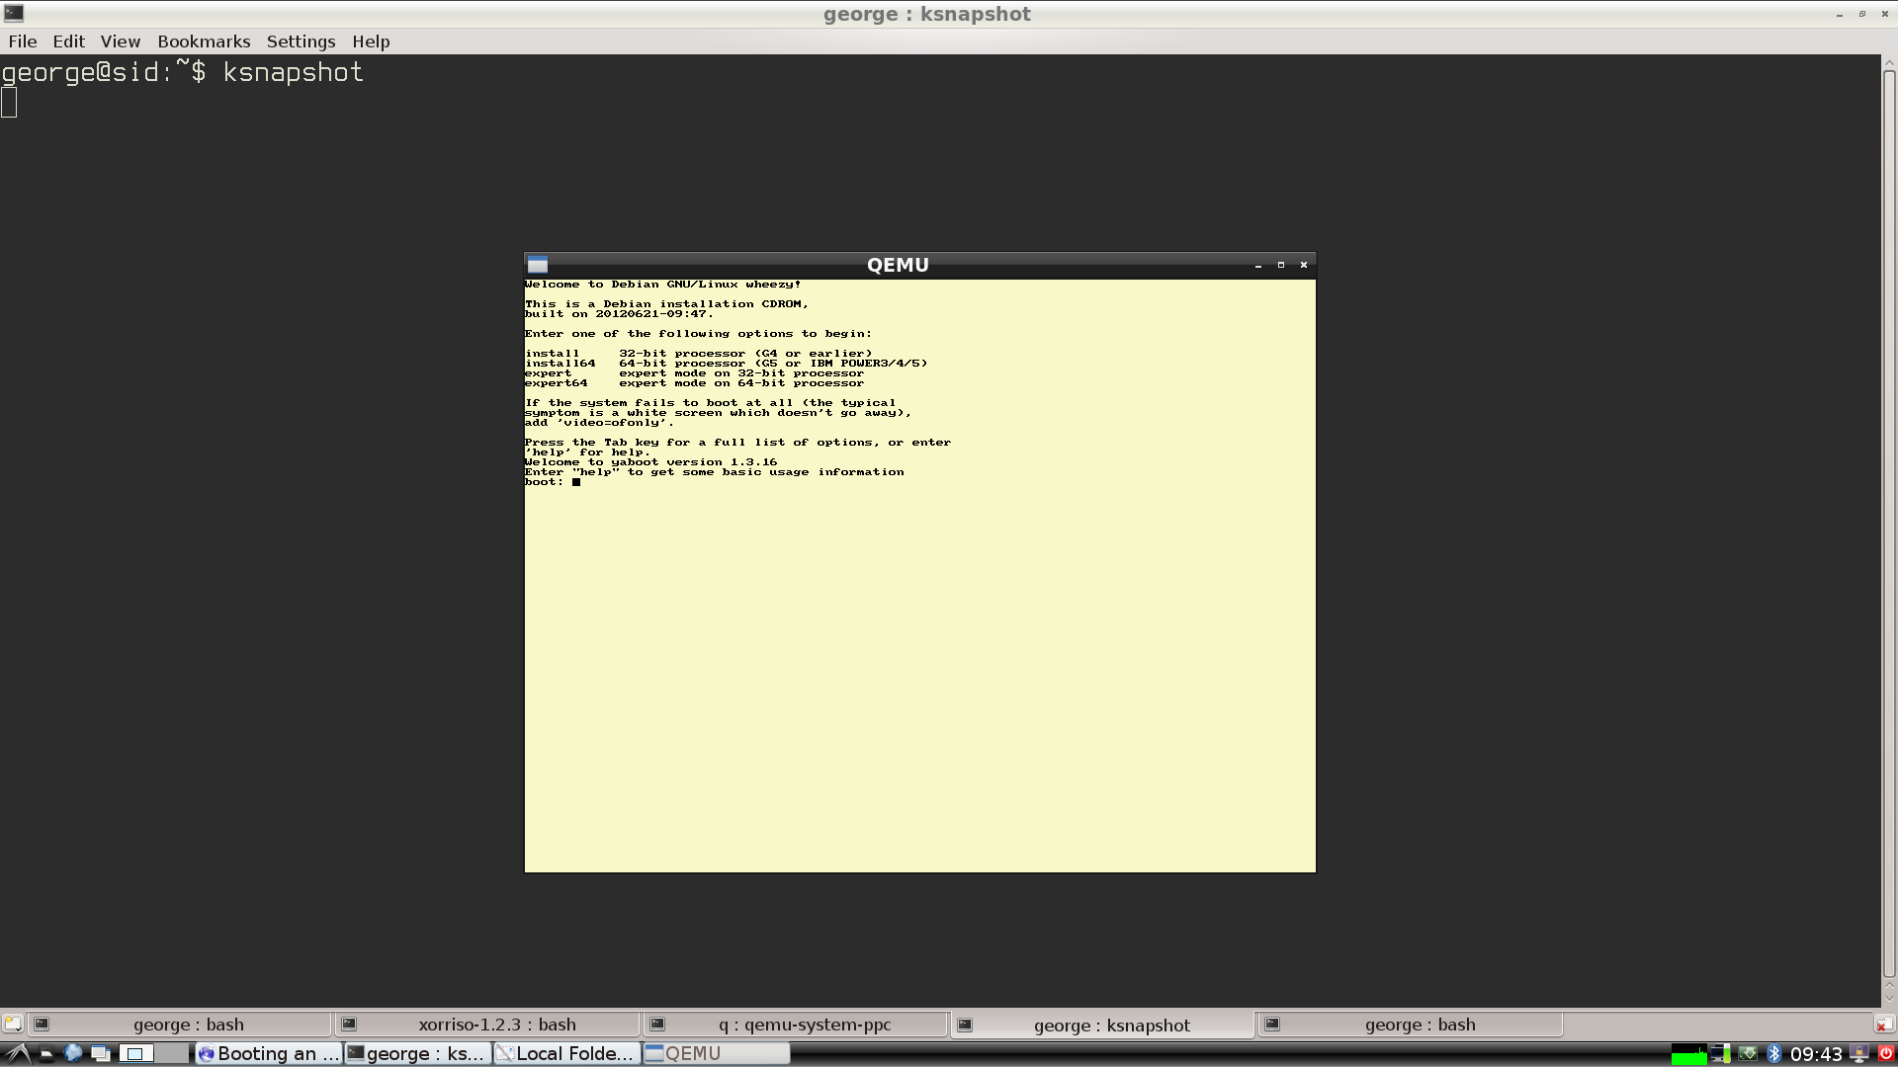The height and width of the screenshot is (1067, 1898).
Task: Click the show desktop windows icon on panel
Action: pos(100,1053)
